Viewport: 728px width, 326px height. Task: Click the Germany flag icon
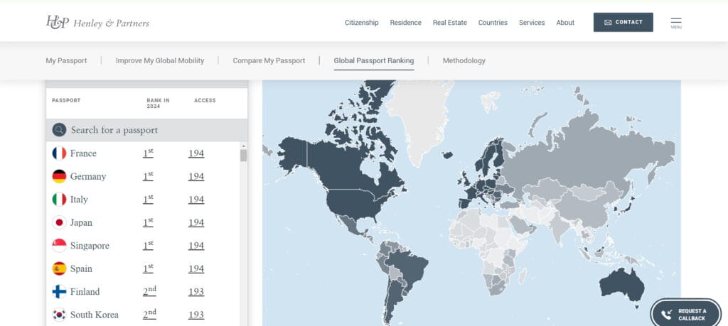pyautogui.click(x=59, y=176)
